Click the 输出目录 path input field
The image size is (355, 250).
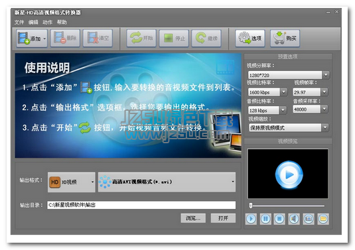pyautogui.click(x=141, y=205)
